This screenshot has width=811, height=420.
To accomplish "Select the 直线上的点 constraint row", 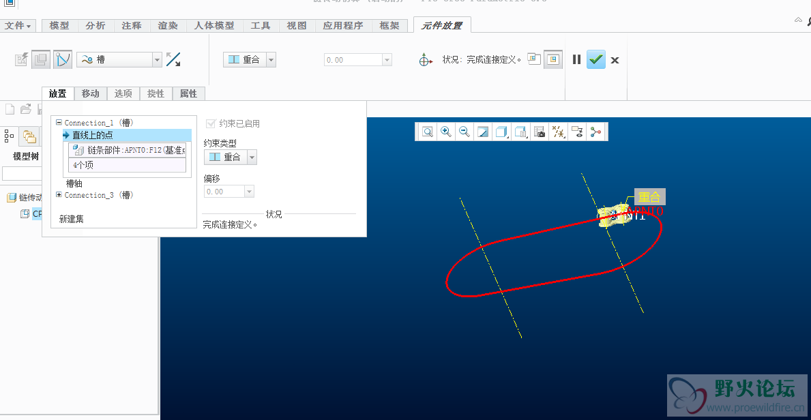I will pyautogui.click(x=128, y=135).
